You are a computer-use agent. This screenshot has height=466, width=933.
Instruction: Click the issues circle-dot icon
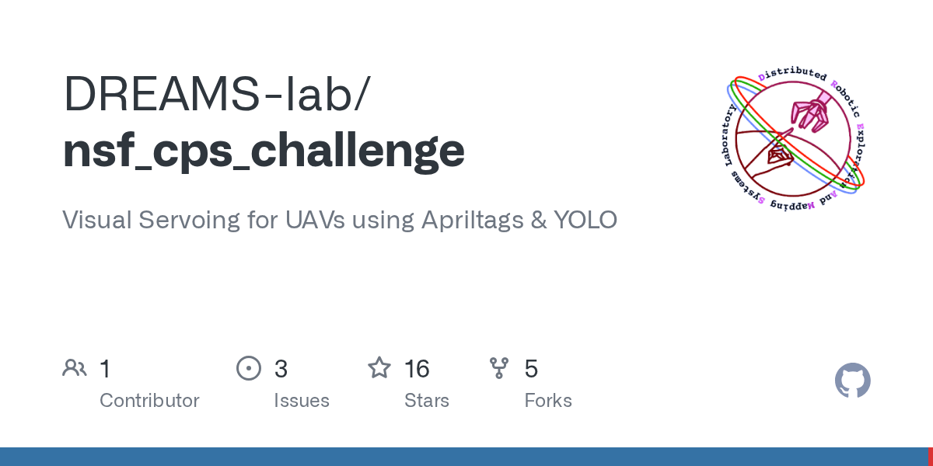coord(249,368)
